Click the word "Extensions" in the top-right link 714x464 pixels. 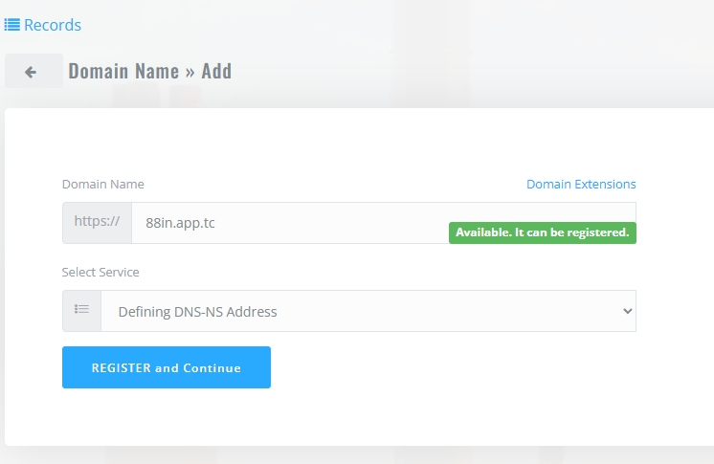pyautogui.click(x=605, y=185)
